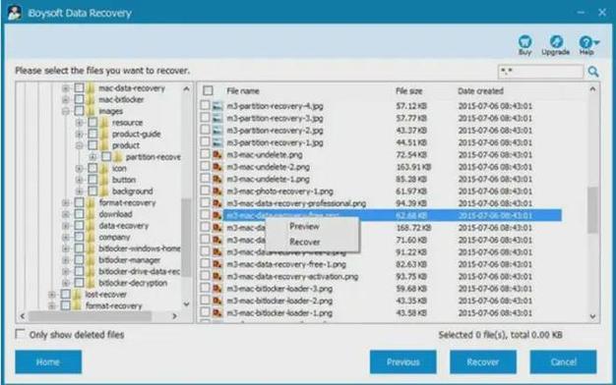The width and height of the screenshot is (616, 385).
Task: Open the Upgrade icon in toolbar
Action: click(556, 41)
